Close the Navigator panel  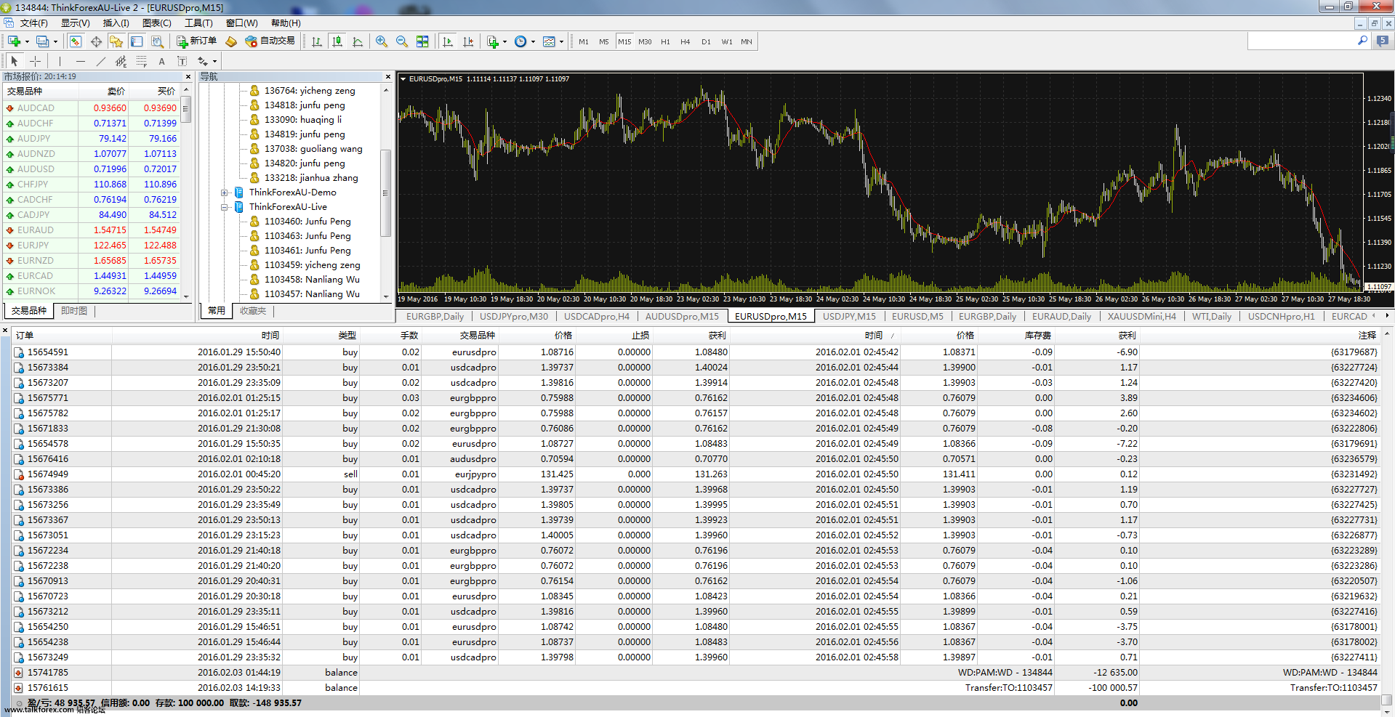click(387, 76)
